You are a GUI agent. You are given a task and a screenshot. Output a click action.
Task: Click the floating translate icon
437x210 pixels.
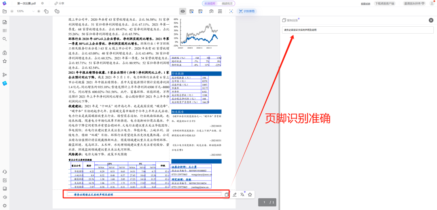click(x=242, y=194)
